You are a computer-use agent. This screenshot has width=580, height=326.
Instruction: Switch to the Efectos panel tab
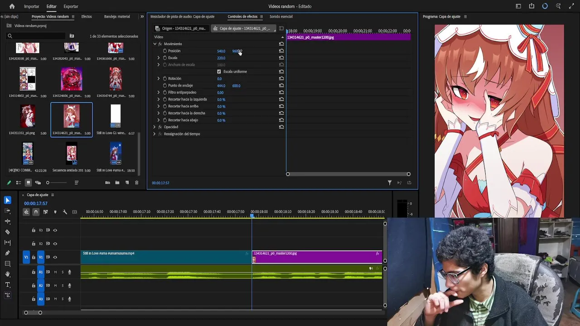coord(87,16)
